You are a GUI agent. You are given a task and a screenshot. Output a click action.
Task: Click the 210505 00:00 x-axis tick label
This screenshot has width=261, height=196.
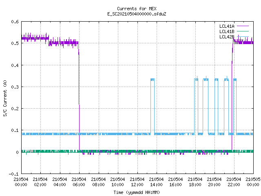click(253, 182)
